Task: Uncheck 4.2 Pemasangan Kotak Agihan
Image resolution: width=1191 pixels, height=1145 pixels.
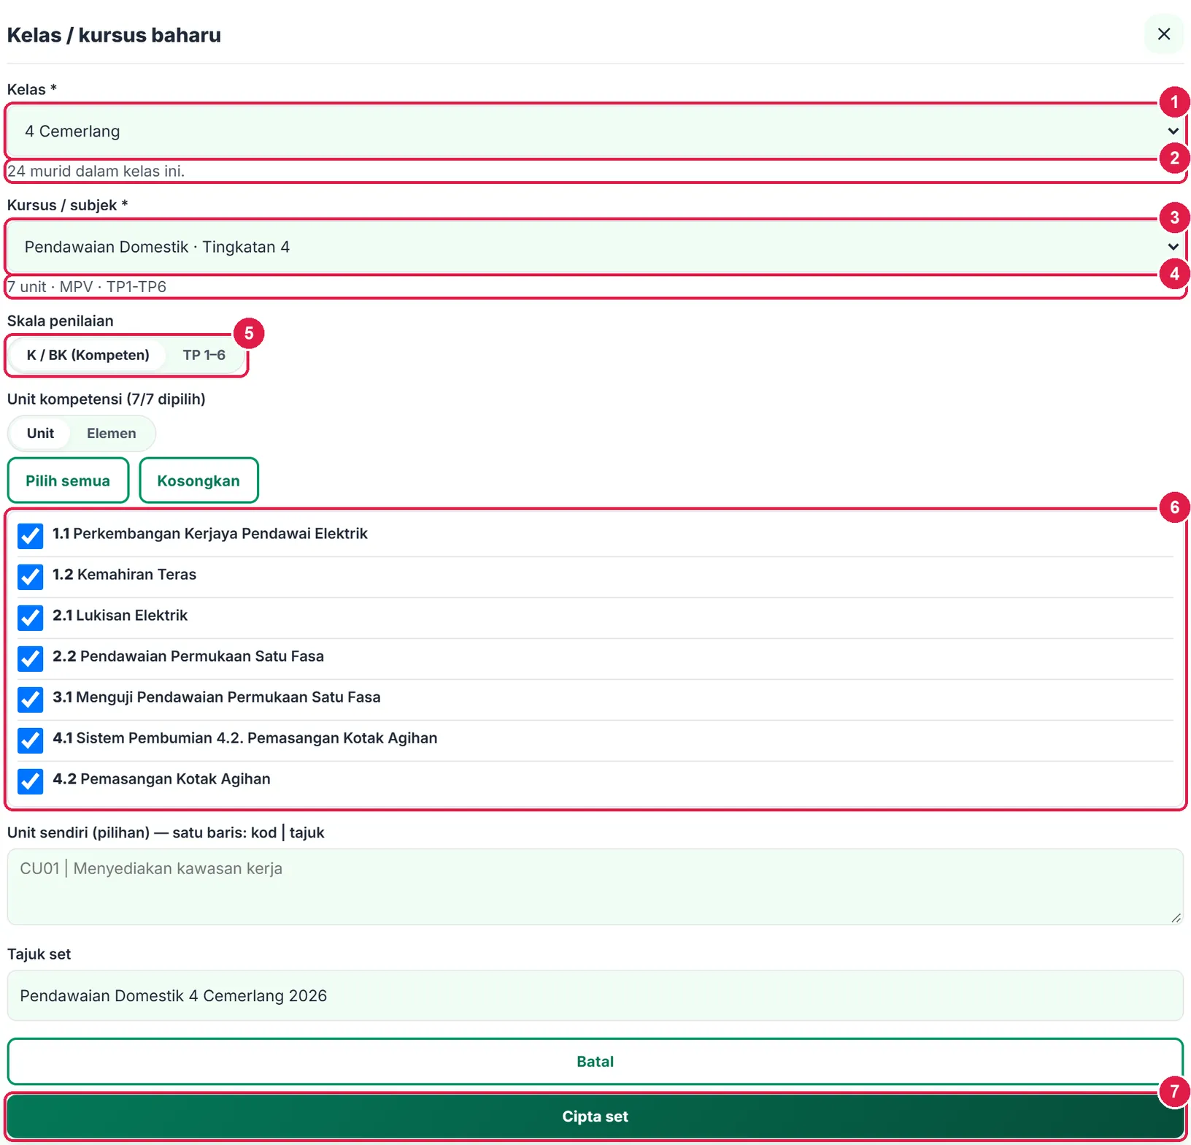Action: tap(30, 781)
